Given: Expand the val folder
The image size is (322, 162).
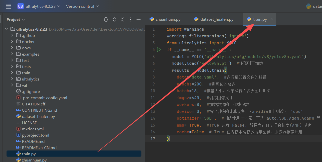Looking at the screenshot, I should tap(12, 85).
